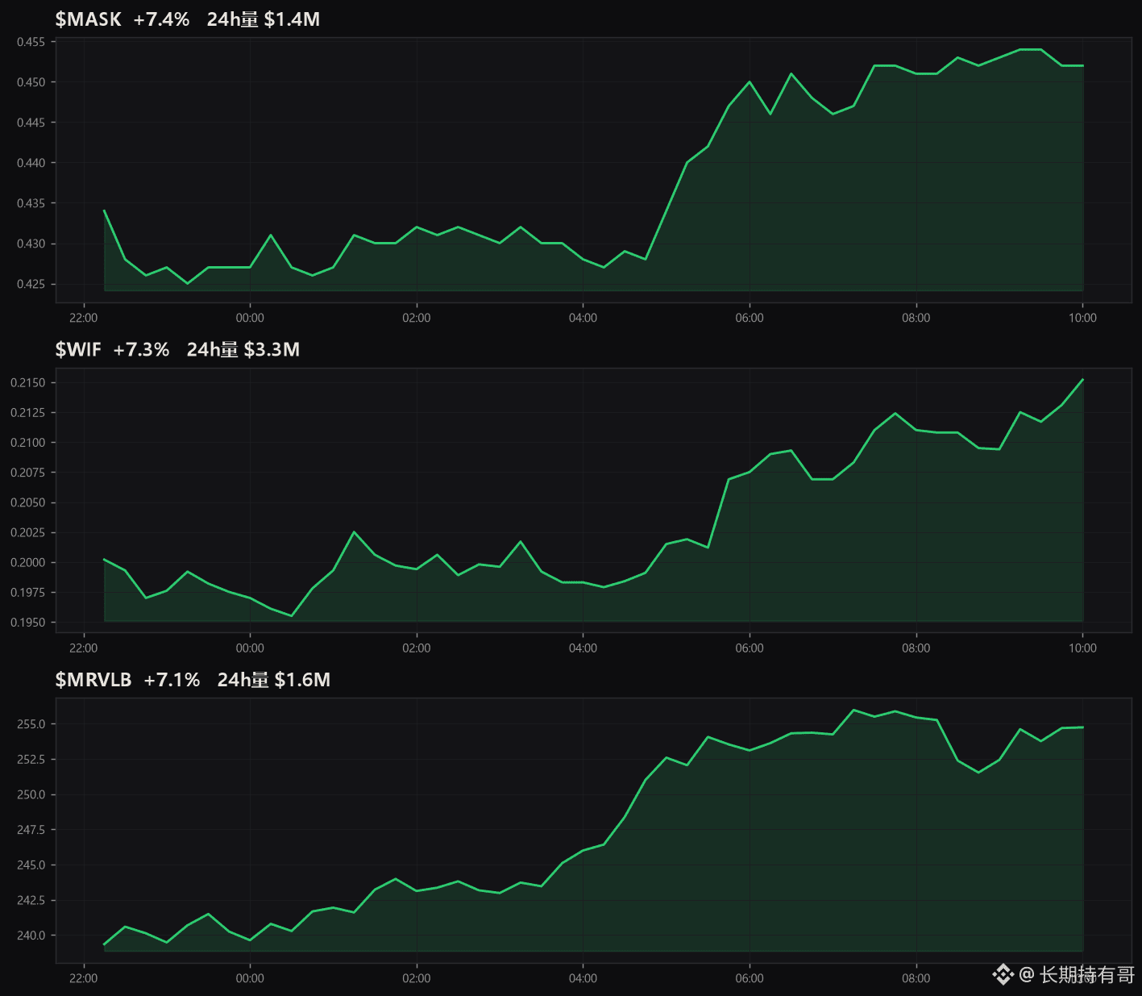1142x996 pixels.
Task: Click the $MRVLB ticker title
Action: point(93,680)
